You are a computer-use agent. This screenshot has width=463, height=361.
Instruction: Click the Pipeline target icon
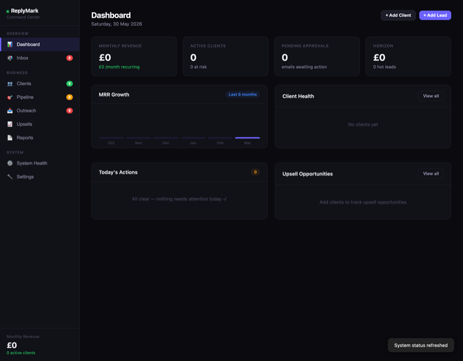[10, 97]
